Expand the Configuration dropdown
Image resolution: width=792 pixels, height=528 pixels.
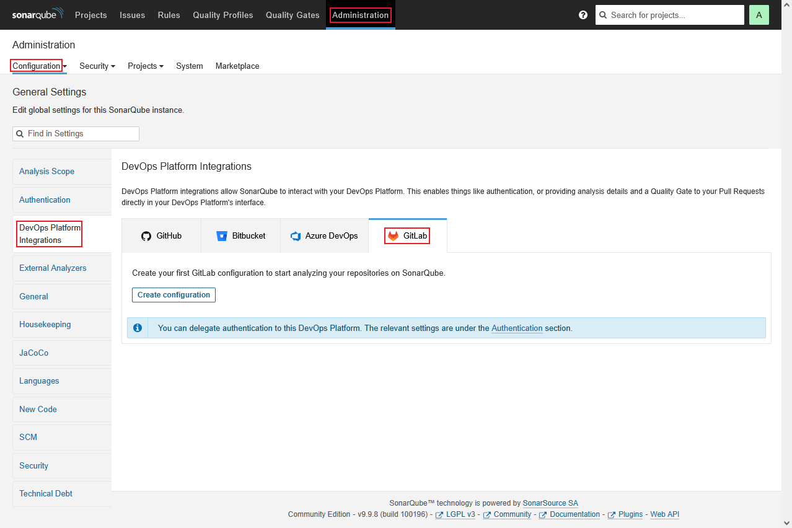click(x=40, y=66)
